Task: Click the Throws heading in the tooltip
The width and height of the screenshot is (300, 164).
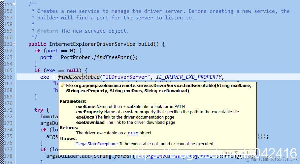Action: (x=68, y=138)
